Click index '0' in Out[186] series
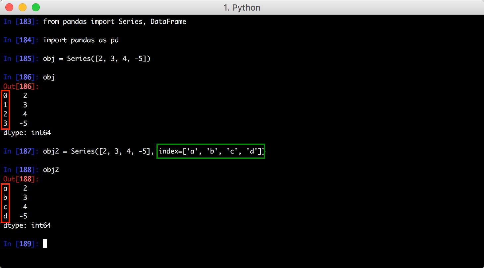 click(5, 96)
